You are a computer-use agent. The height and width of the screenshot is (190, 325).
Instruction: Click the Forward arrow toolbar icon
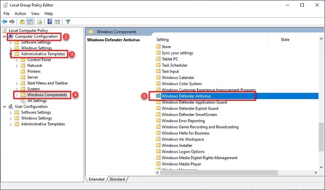pos(12,22)
